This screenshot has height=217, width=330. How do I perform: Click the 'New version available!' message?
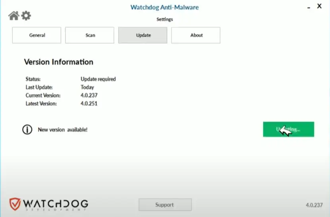tap(62, 129)
